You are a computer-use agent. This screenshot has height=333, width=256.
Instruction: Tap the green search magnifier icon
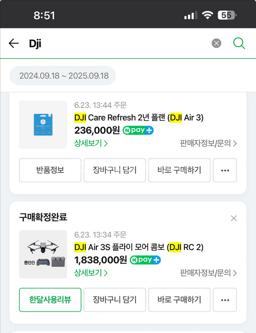click(239, 43)
